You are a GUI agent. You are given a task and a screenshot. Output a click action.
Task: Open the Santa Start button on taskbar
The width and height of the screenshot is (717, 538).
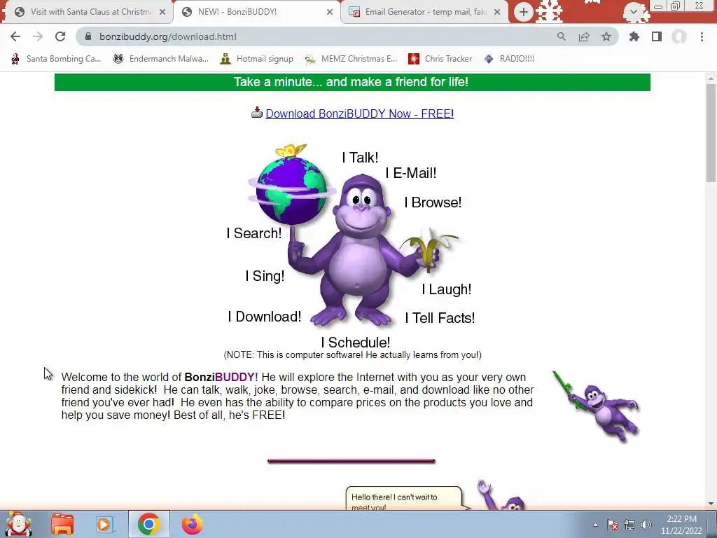pyautogui.click(x=18, y=524)
